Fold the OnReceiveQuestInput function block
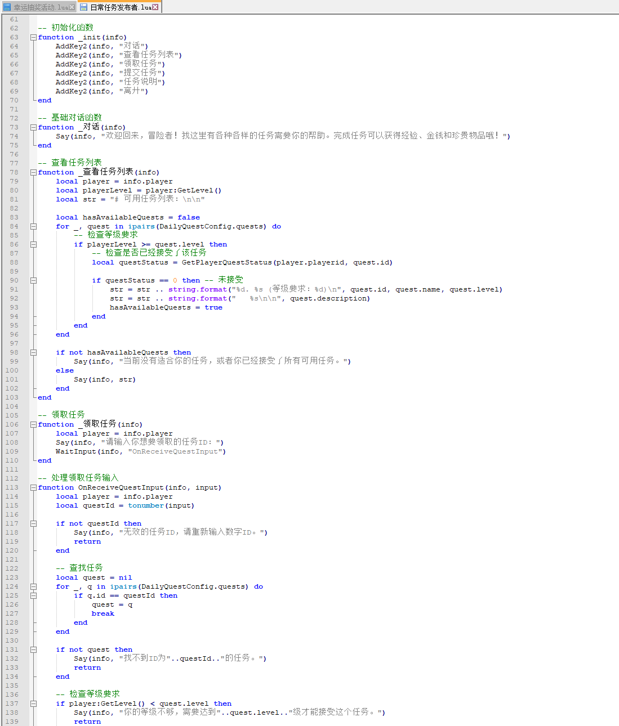This screenshot has width=619, height=726. (x=33, y=487)
